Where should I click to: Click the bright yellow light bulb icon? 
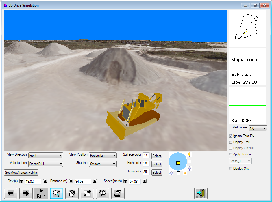click(x=189, y=155)
